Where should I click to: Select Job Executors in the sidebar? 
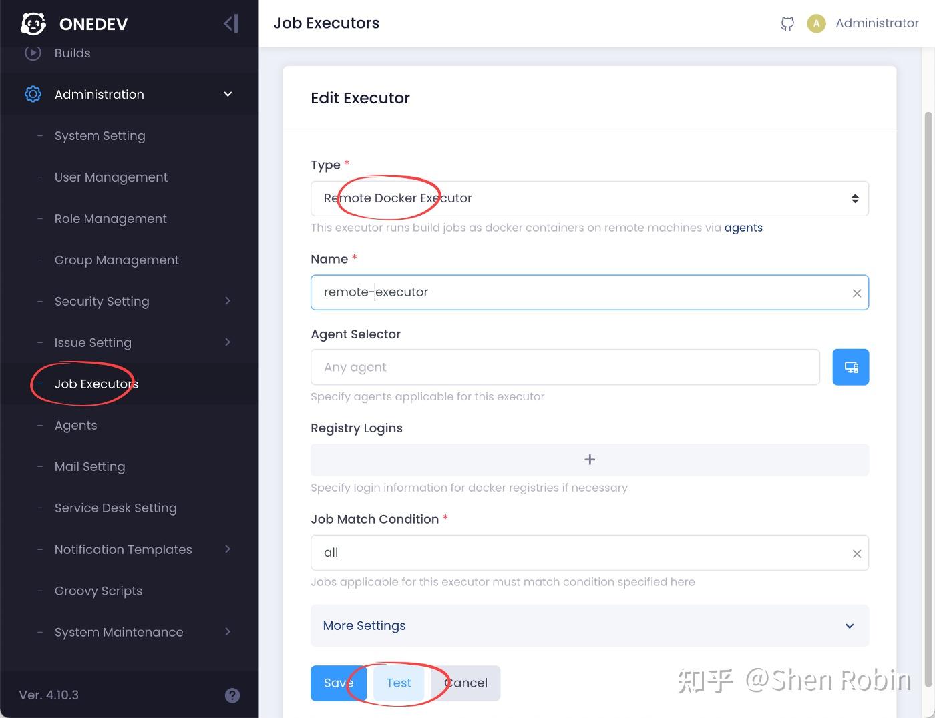coord(96,384)
